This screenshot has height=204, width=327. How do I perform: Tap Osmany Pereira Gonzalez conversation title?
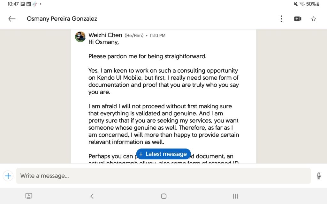click(62, 19)
